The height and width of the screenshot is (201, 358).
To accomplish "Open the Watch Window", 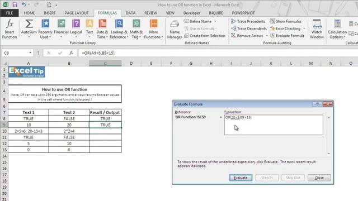I will pos(317,29).
